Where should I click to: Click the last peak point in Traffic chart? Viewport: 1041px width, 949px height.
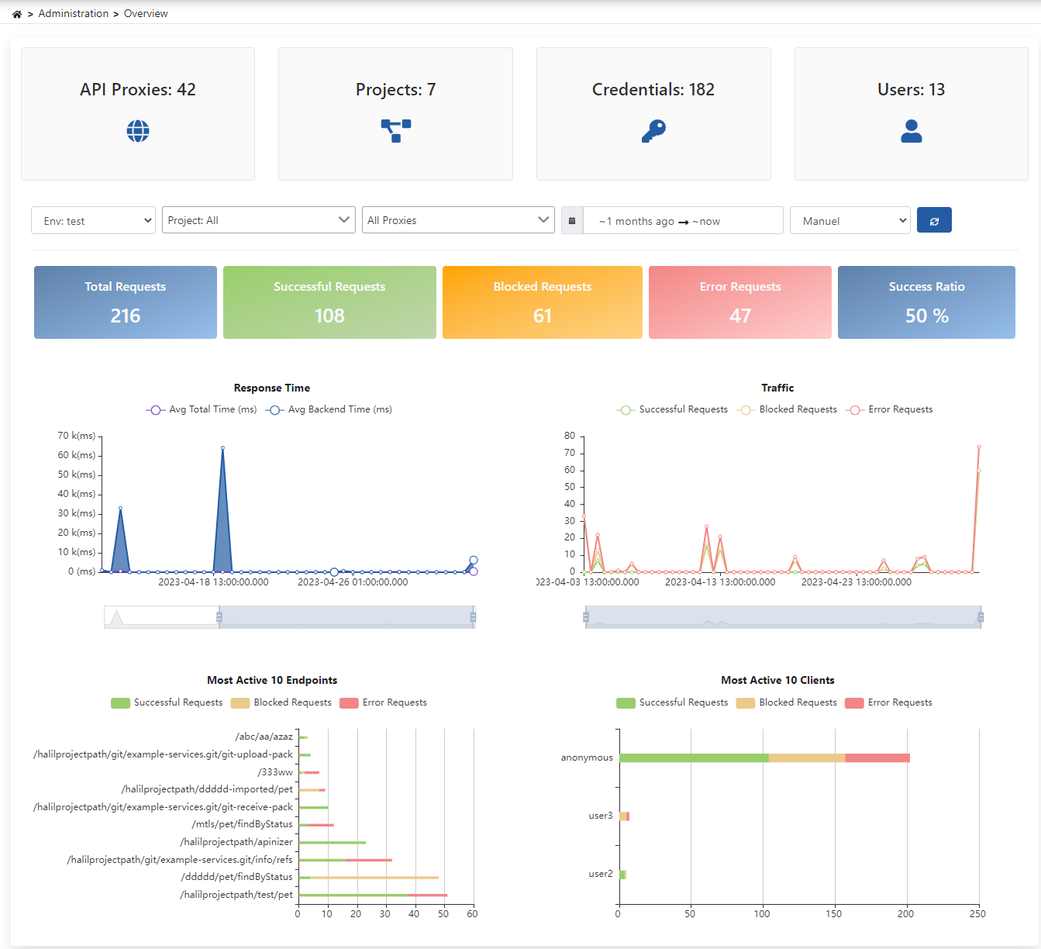[x=979, y=447]
